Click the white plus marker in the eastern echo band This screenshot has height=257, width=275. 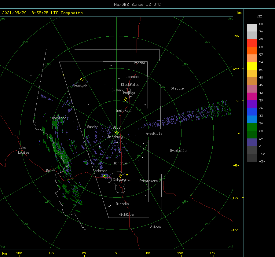(x=173, y=123)
